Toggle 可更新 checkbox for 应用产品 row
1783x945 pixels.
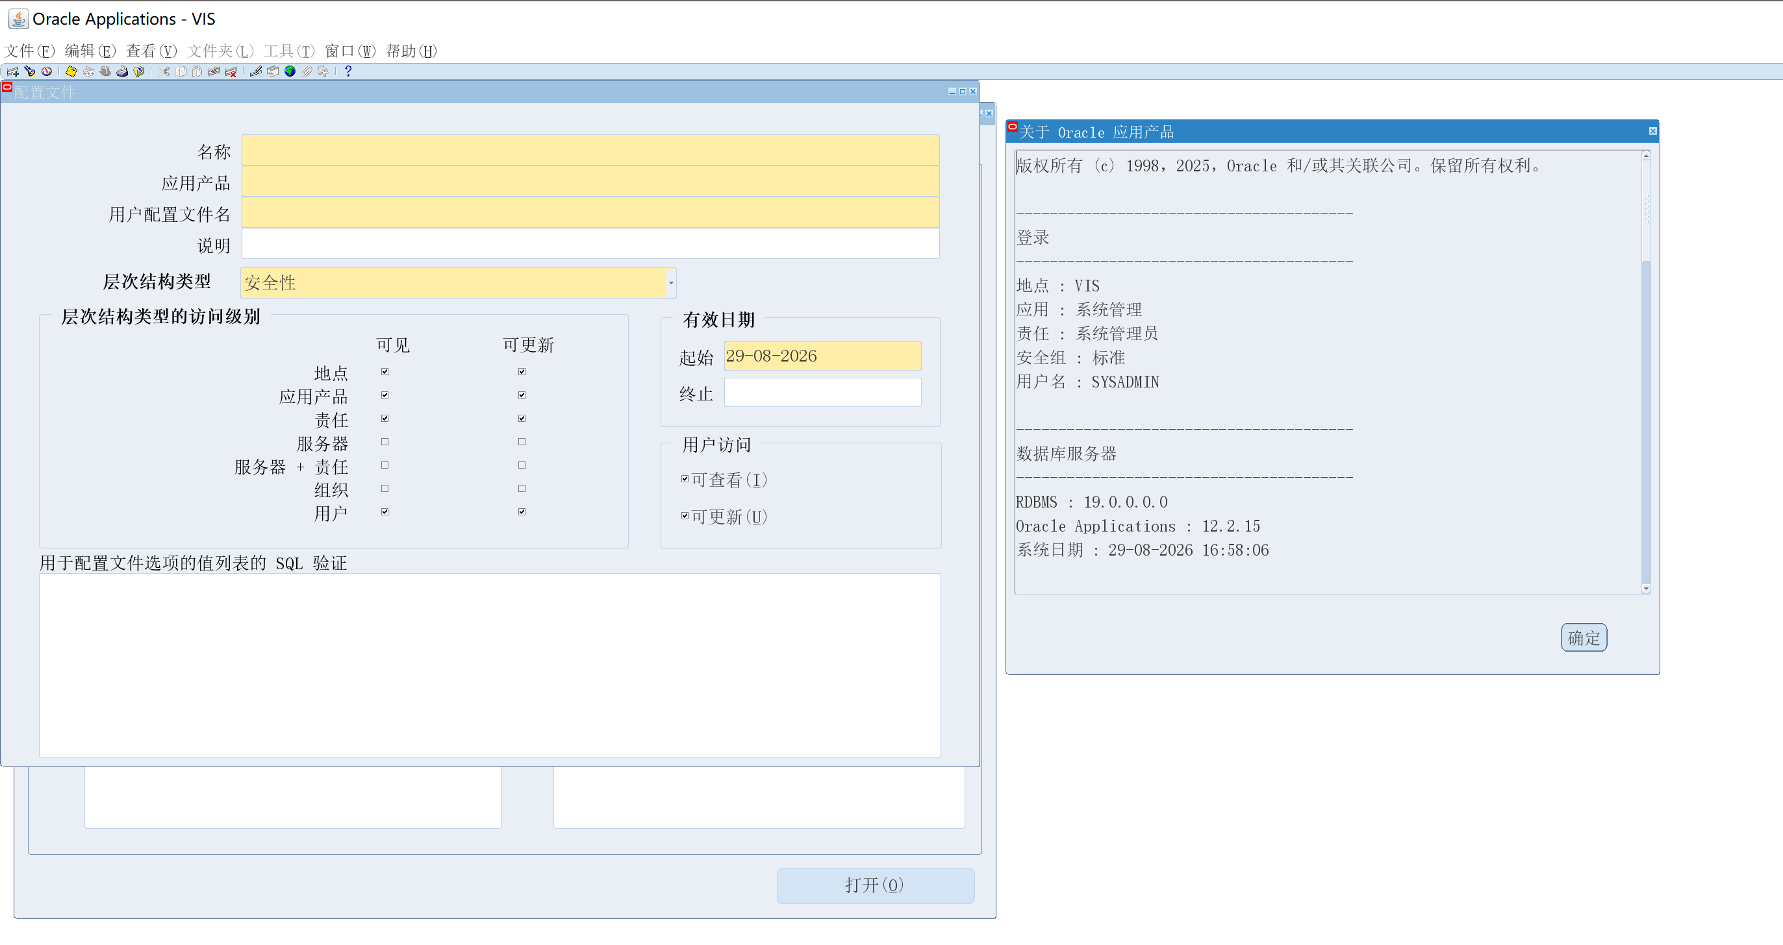522,395
